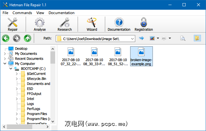Expand the Program Files folder node
206x131 pixels.
(17, 114)
